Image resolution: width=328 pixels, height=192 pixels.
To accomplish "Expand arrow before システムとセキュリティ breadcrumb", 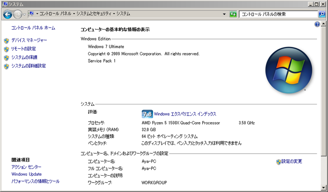I will (74, 14).
